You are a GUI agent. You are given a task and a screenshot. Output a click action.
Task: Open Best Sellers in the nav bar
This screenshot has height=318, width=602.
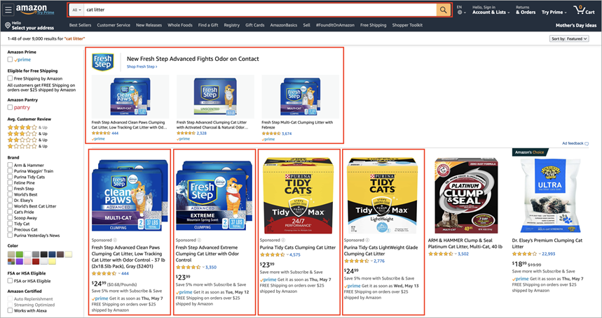tap(80, 25)
